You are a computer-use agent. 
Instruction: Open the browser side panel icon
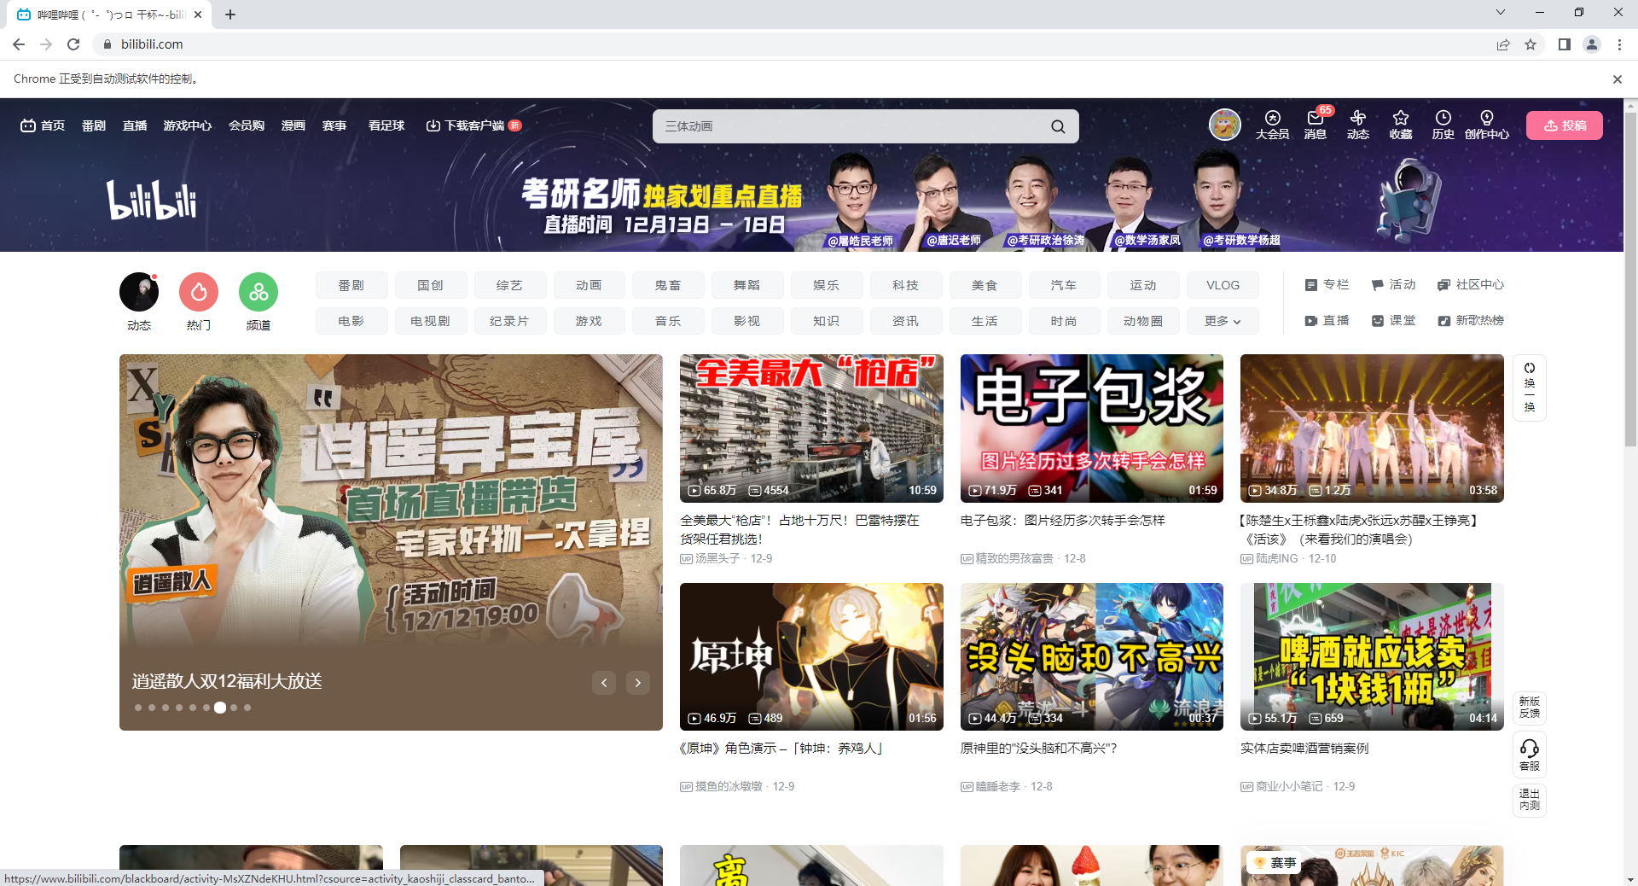[x=1565, y=44]
